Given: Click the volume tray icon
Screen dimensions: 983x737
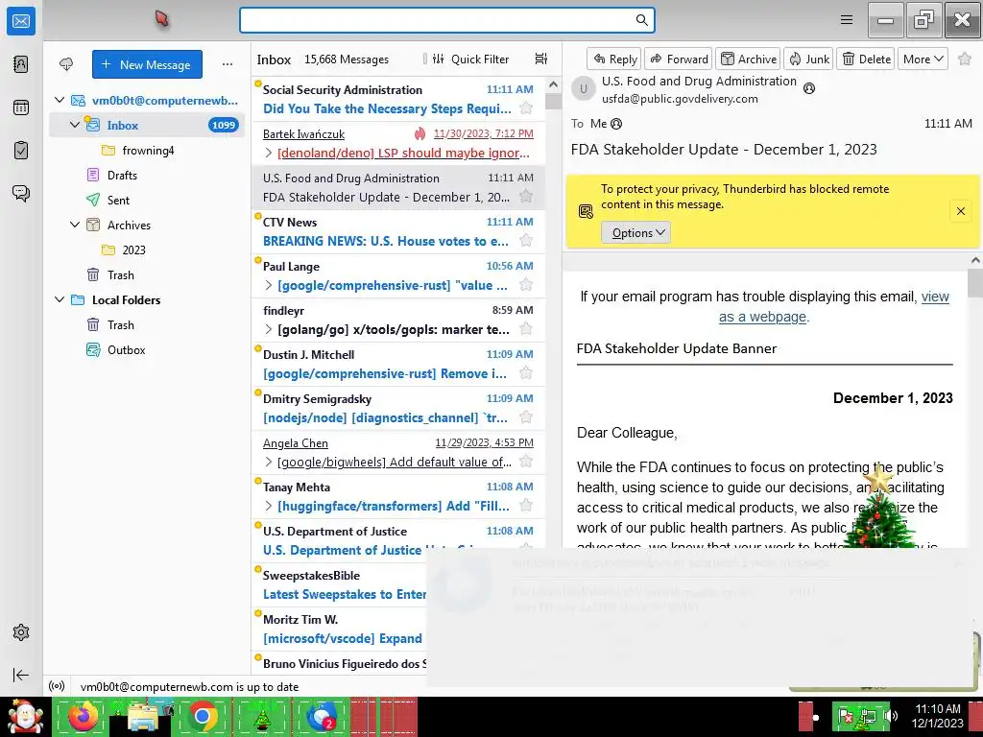Looking at the screenshot, I should [x=890, y=716].
